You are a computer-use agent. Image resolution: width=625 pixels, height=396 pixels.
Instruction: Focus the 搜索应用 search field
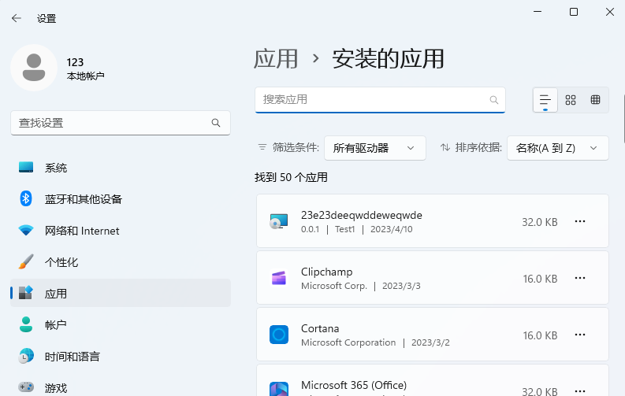380,100
